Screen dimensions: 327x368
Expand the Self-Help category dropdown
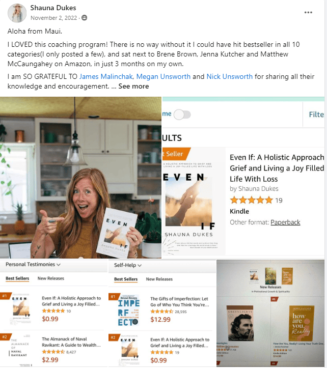click(128, 265)
